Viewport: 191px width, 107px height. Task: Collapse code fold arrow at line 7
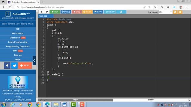(45, 36)
